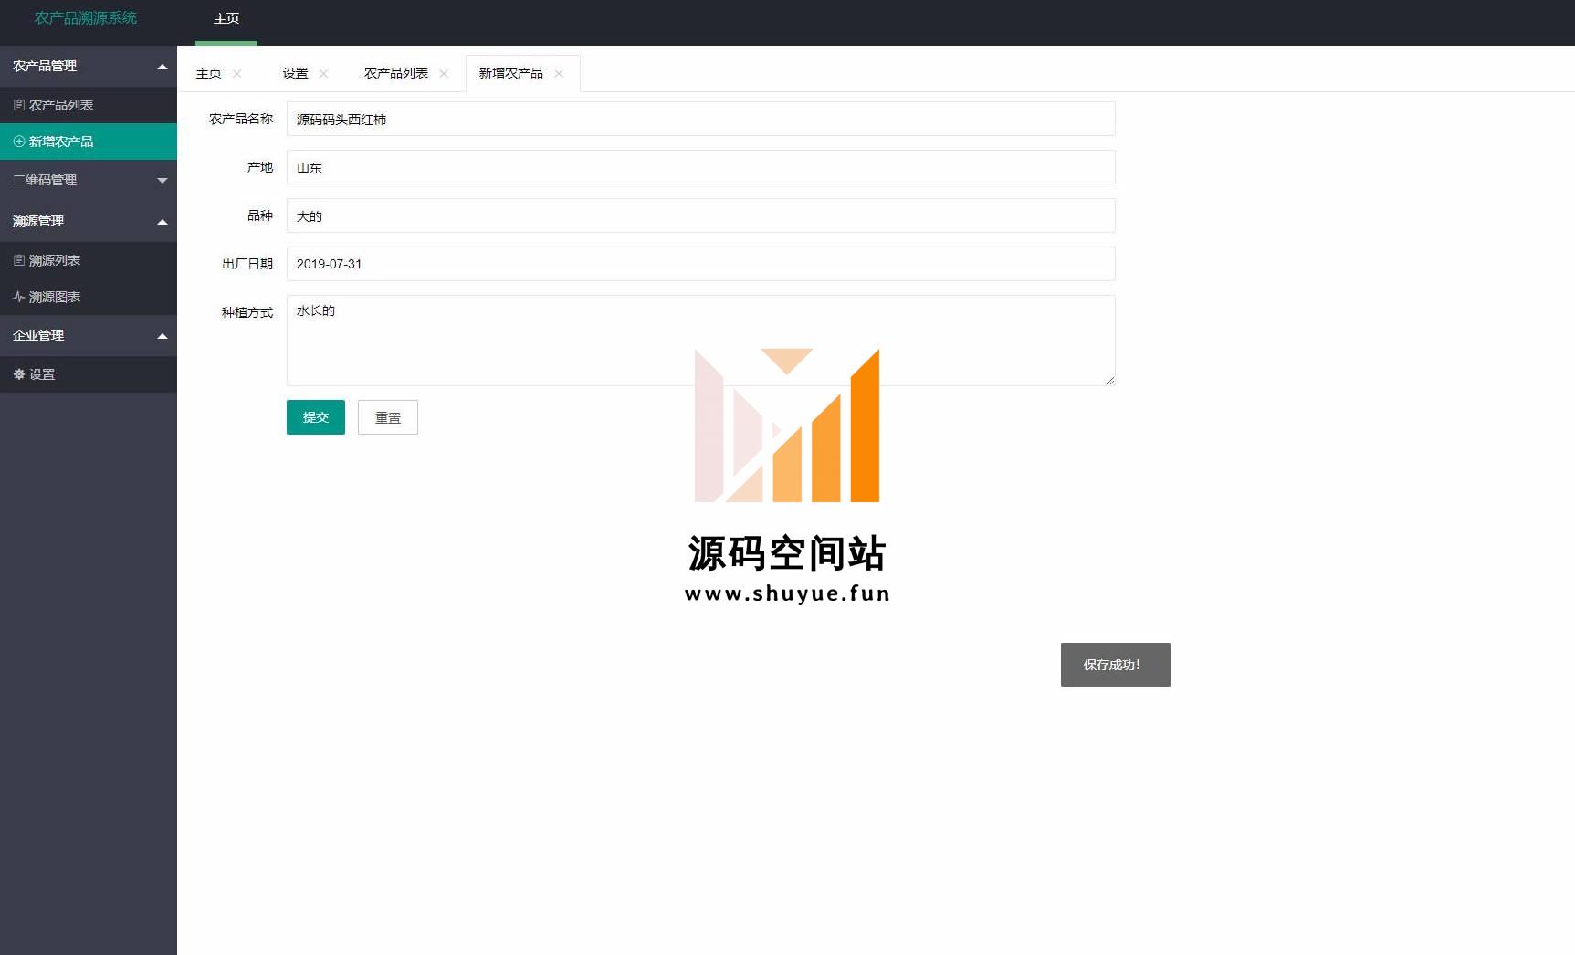Click the 保存成功! toast message

coord(1116,665)
